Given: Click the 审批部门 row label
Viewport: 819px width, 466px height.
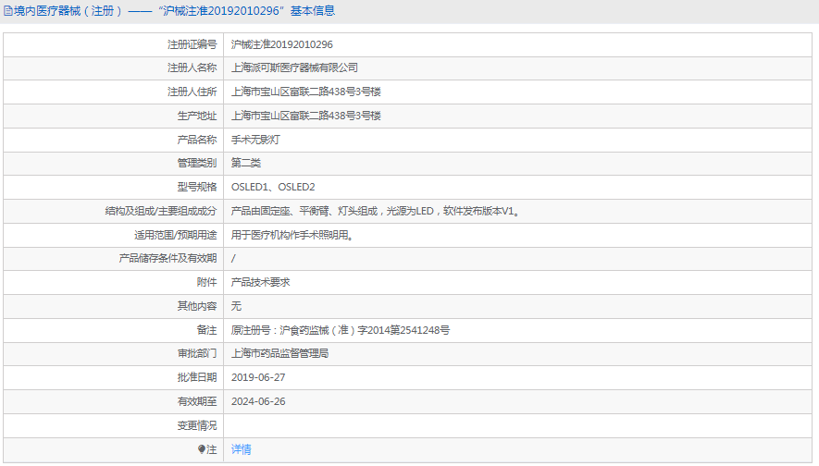Looking at the screenshot, I should tap(196, 354).
